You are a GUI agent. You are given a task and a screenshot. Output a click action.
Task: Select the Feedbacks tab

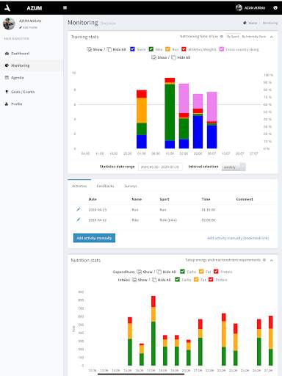(x=105, y=186)
